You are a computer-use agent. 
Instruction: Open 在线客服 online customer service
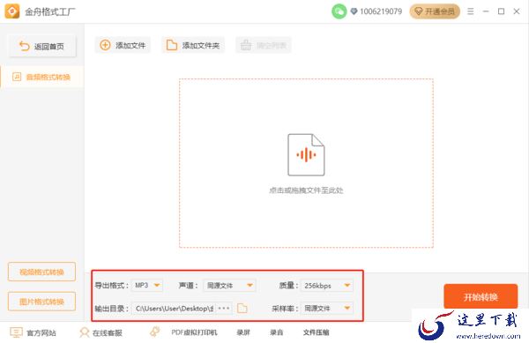click(x=108, y=333)
